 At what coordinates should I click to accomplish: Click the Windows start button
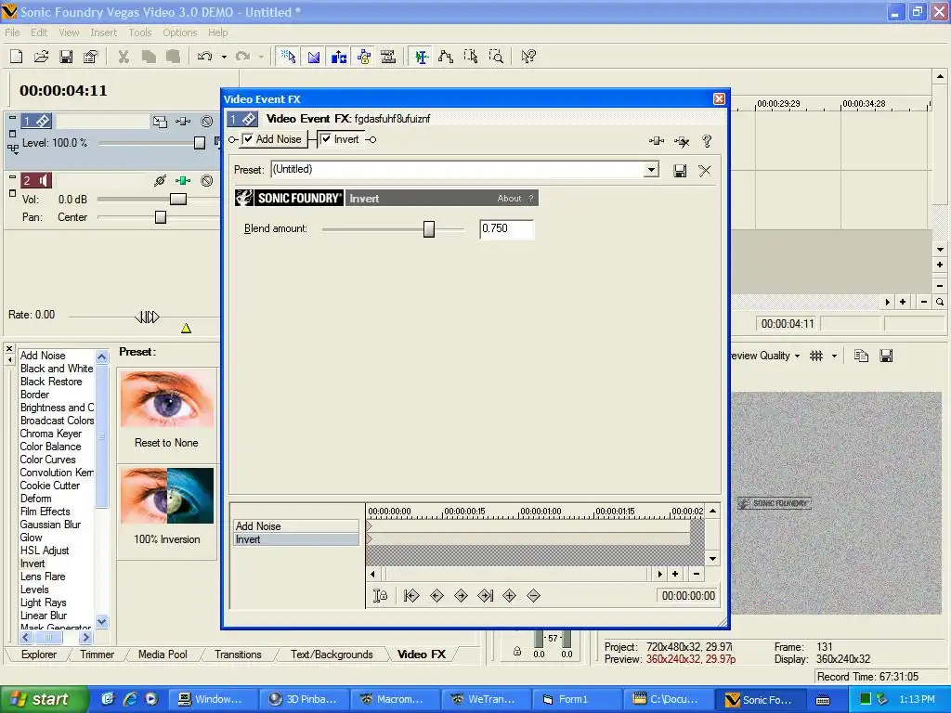pyautogui.click(x=44, y=699)
